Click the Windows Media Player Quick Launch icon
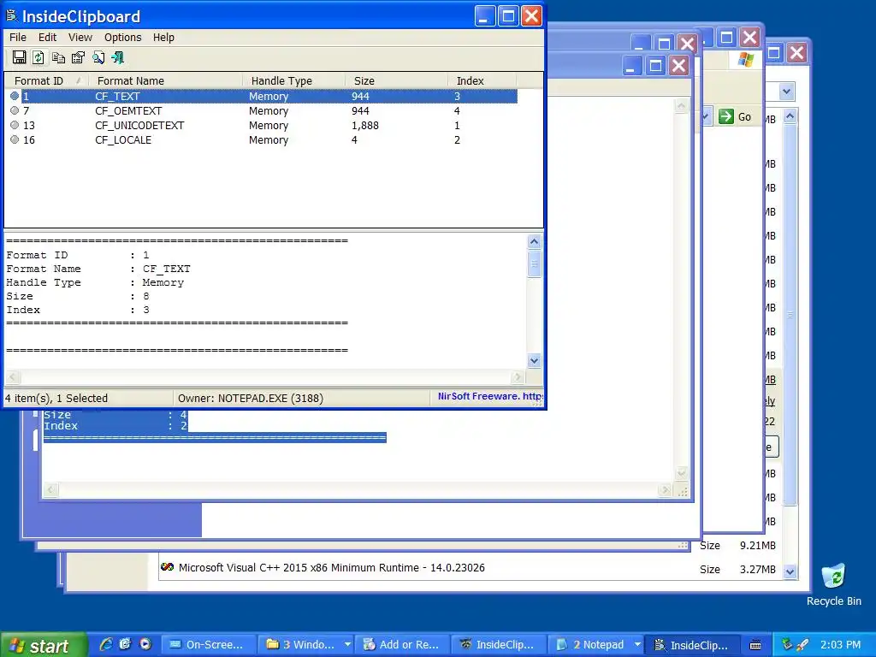The width and height of the screenshot is (876, 657). [x=145, y=644]
